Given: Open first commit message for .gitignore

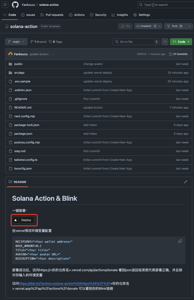Looking at the screenshot, I should [91, 99].
